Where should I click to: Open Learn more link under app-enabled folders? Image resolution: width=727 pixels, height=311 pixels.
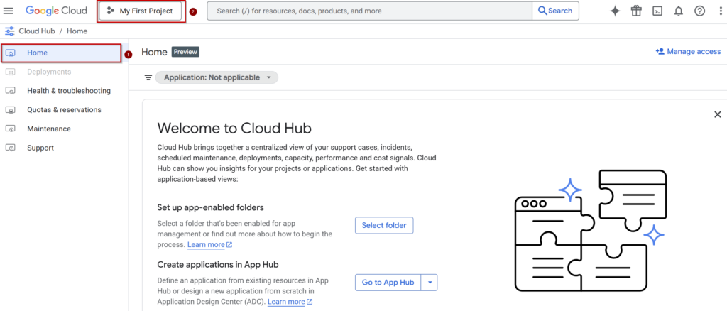tap(209, 244)
